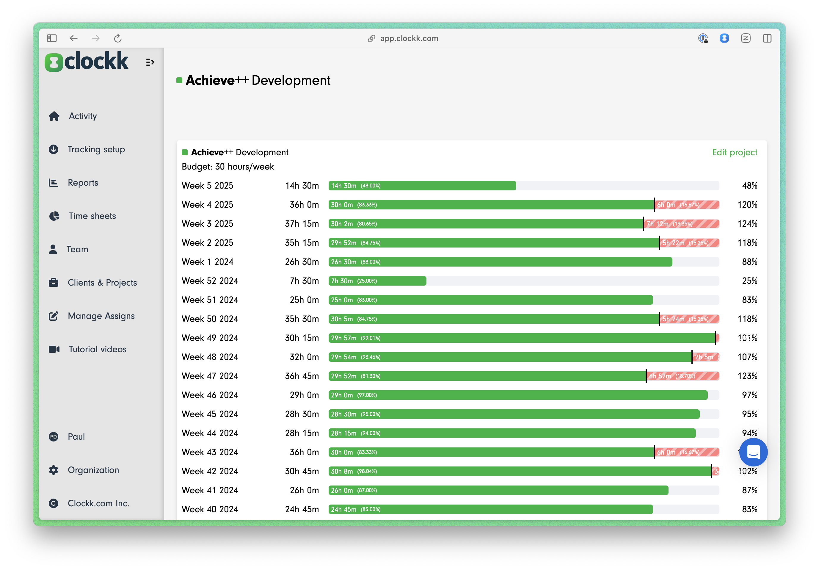The height and width of the screenshot is (570, 819).
Task: Click the Week 46 2024 row label
Action: point(210,395)
